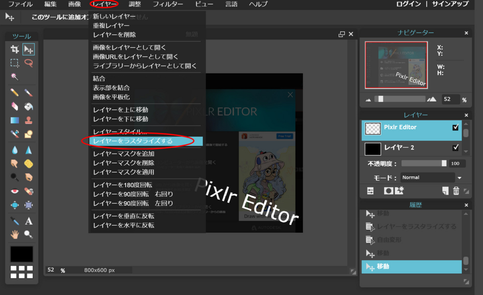Click the small mountain zoom-out icon
The width and height of the screenshot is (483, 295).
pos(368,100)
